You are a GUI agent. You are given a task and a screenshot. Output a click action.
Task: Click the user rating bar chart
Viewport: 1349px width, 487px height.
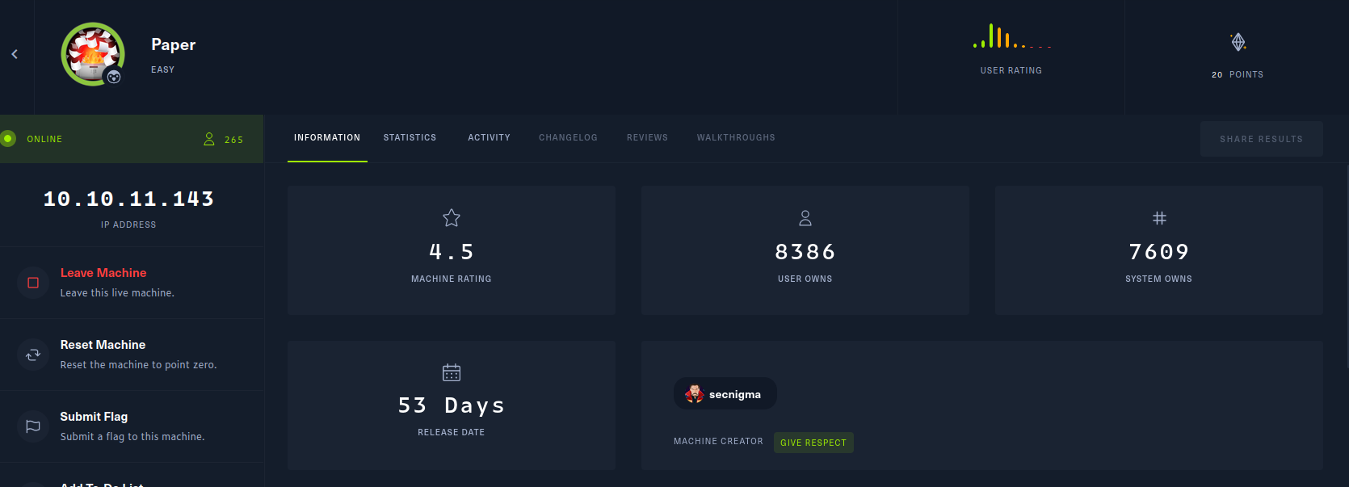coord(1011,36)
